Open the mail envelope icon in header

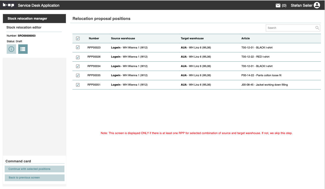click(278, 5)
